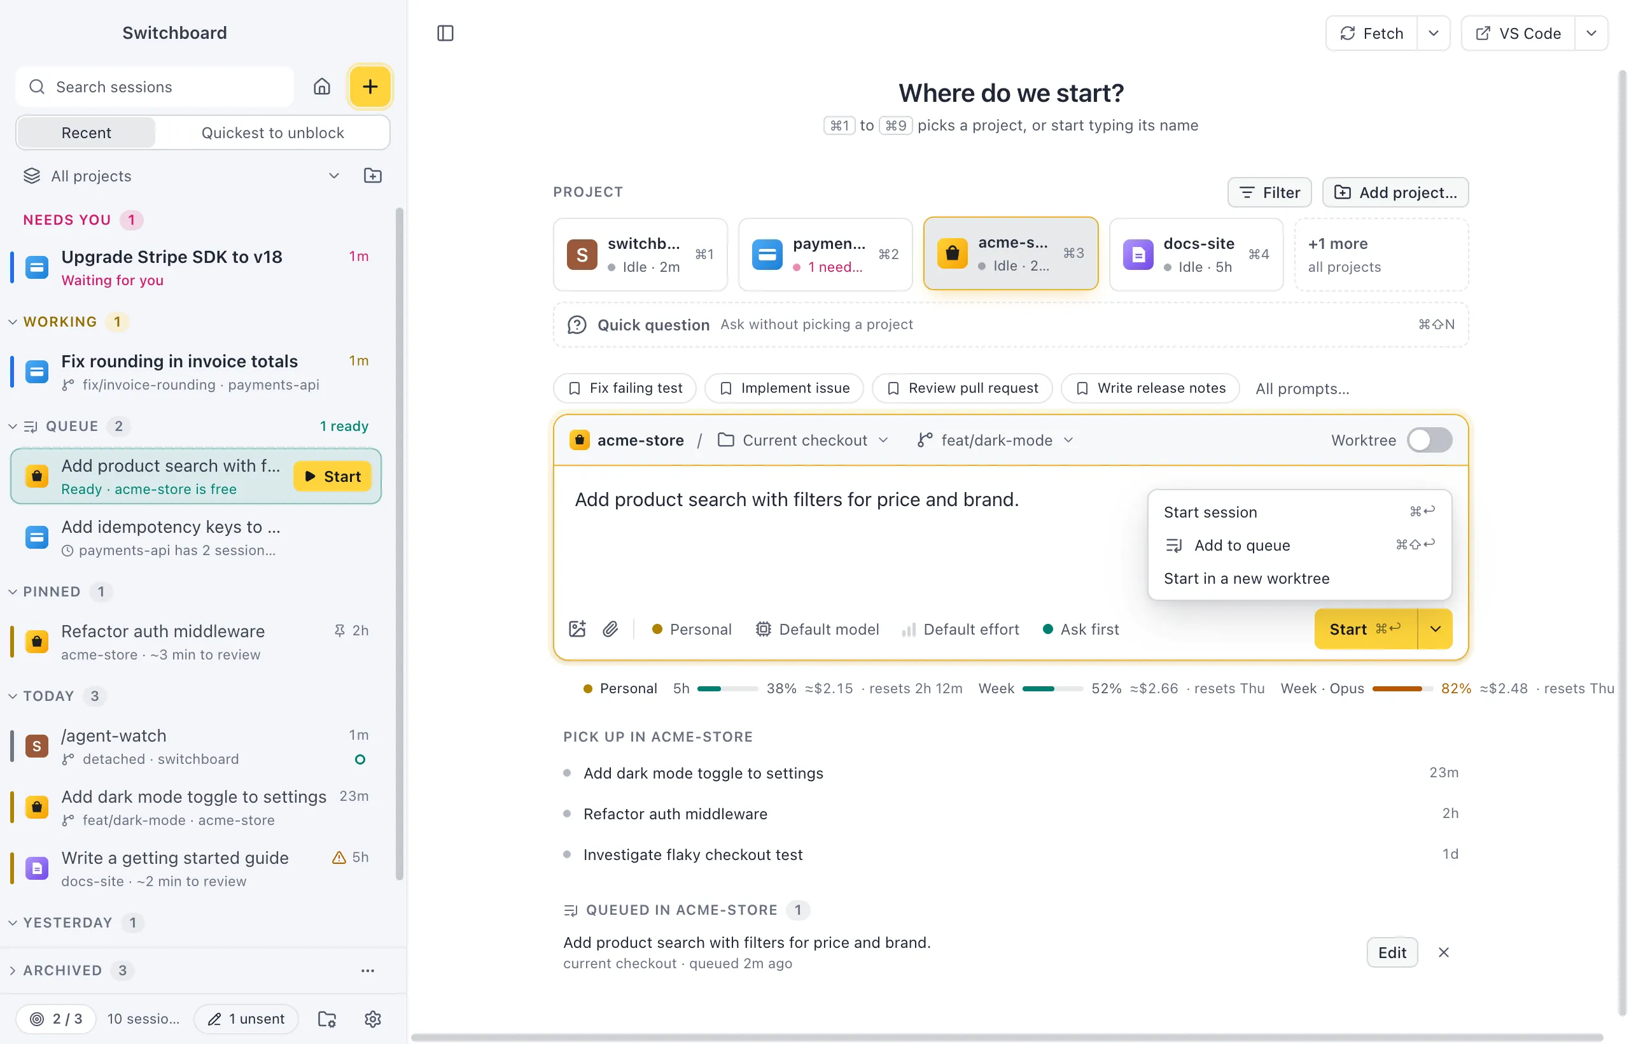
Task: Click the folder settings icon in sidebar footer
Action: [x=327, y=1019]
